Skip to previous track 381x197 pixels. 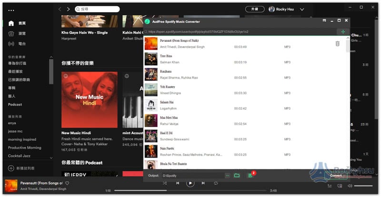[178, 183]
